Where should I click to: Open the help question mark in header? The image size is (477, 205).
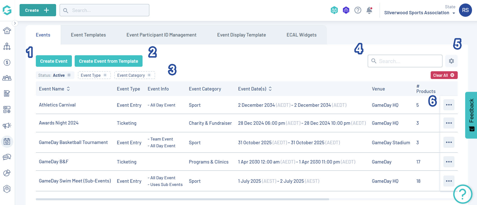(358, 10)
